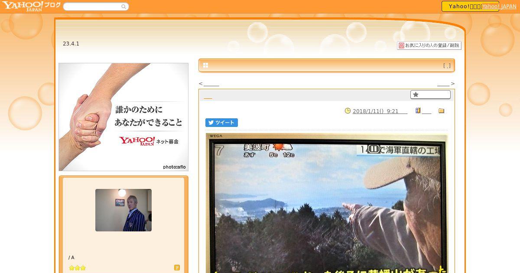This screenshot has height=273, width=520.
Task: Click the yellow Yahoo! button in the header
Action: coord(461,6)
